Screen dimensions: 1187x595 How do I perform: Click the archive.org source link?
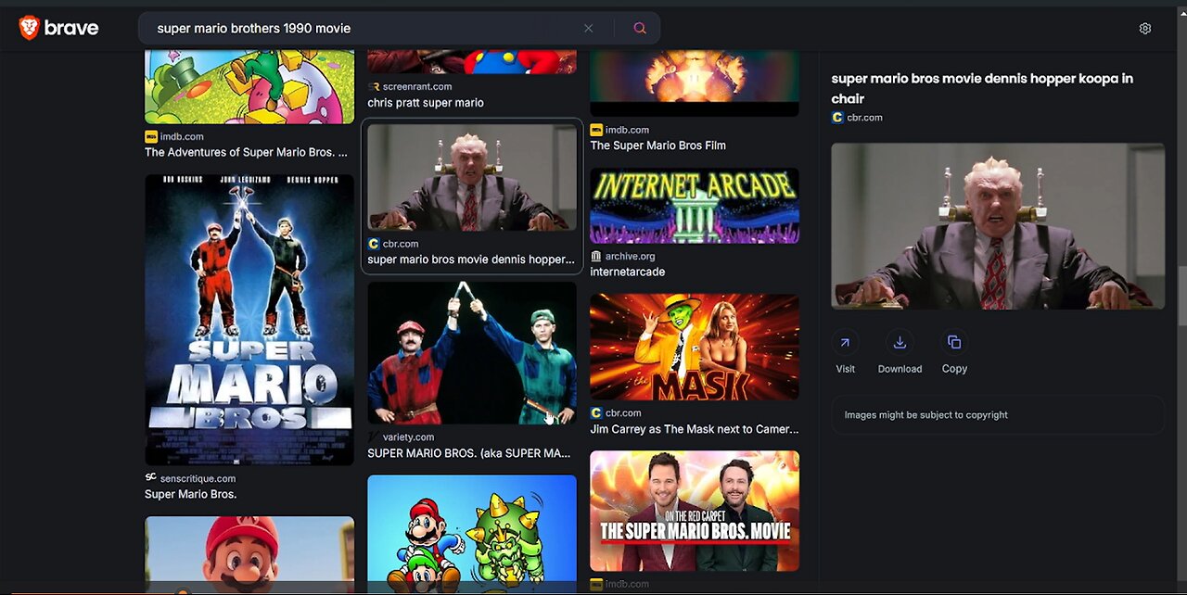tap(630, 256)
